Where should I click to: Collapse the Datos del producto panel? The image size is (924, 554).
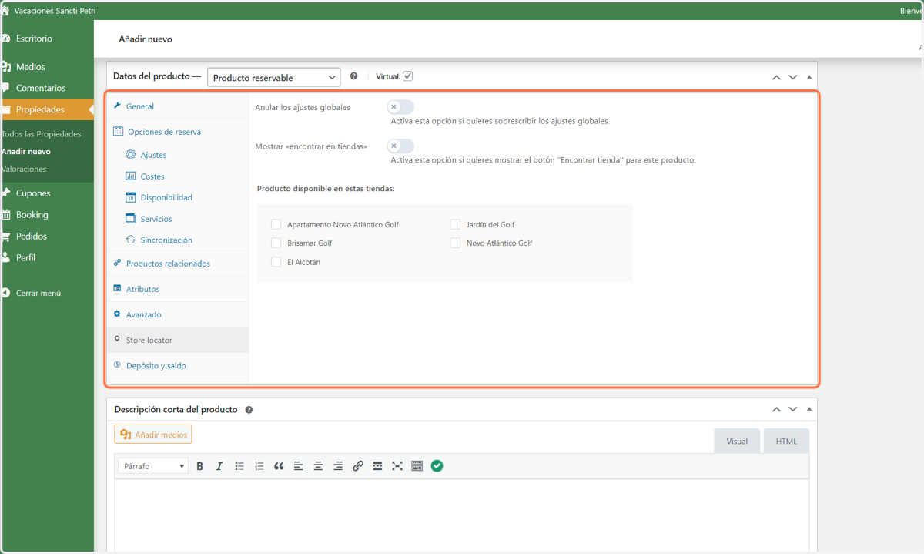(808, 77)
